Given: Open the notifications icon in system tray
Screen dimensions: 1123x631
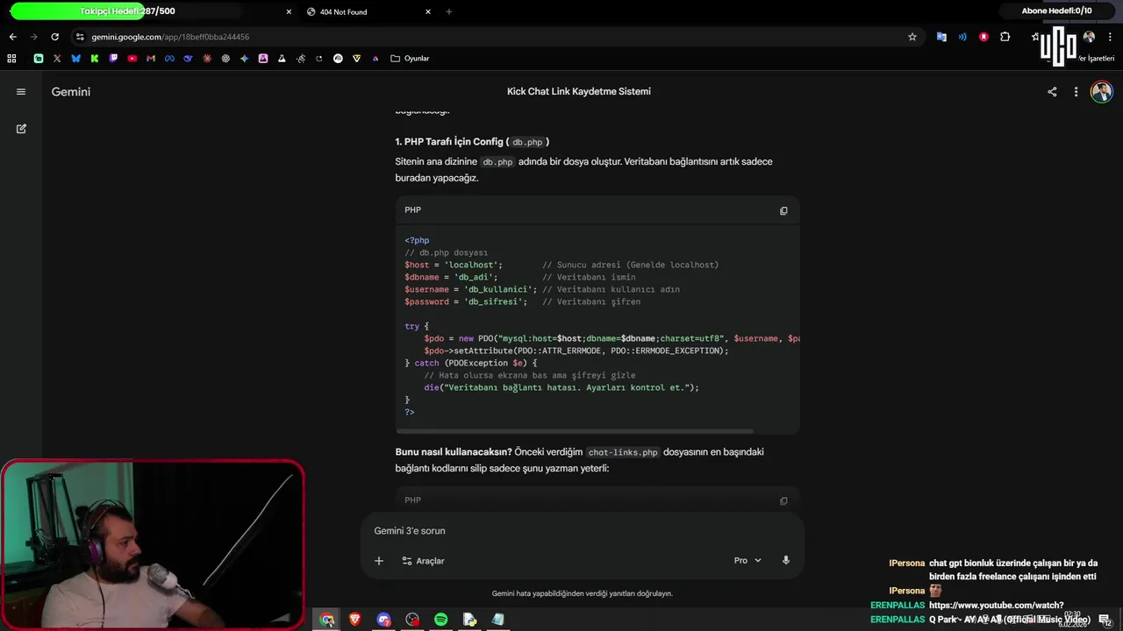Looking at the screenshot, I should tap(1105, 620).
